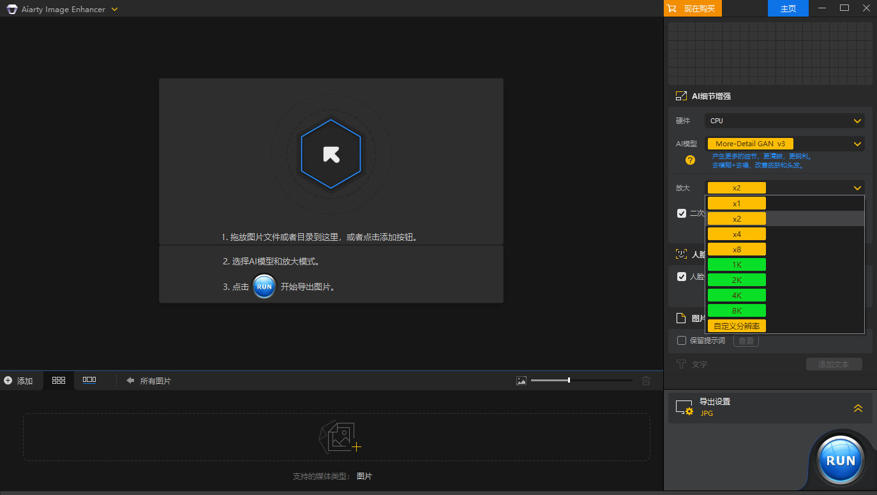Expand the More-Detail GAN v3 model dropdown

tap(784, 143)
